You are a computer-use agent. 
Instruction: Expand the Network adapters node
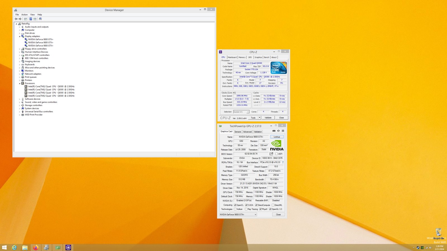20,74
